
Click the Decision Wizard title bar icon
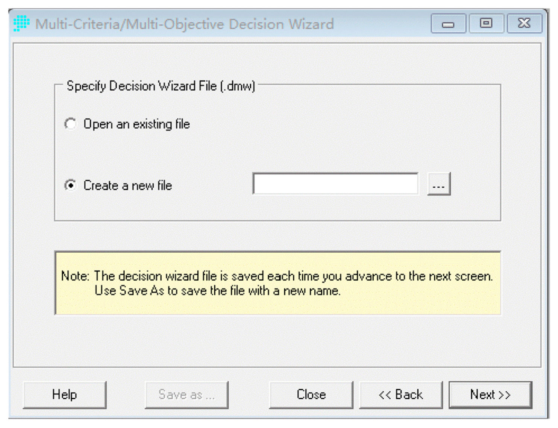pyautogui.click(x=21, y=23)
